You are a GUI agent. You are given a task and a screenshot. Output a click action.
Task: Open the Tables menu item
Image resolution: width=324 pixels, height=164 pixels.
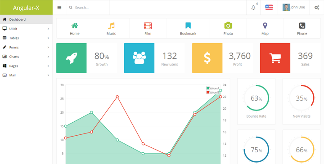[26, 38]
